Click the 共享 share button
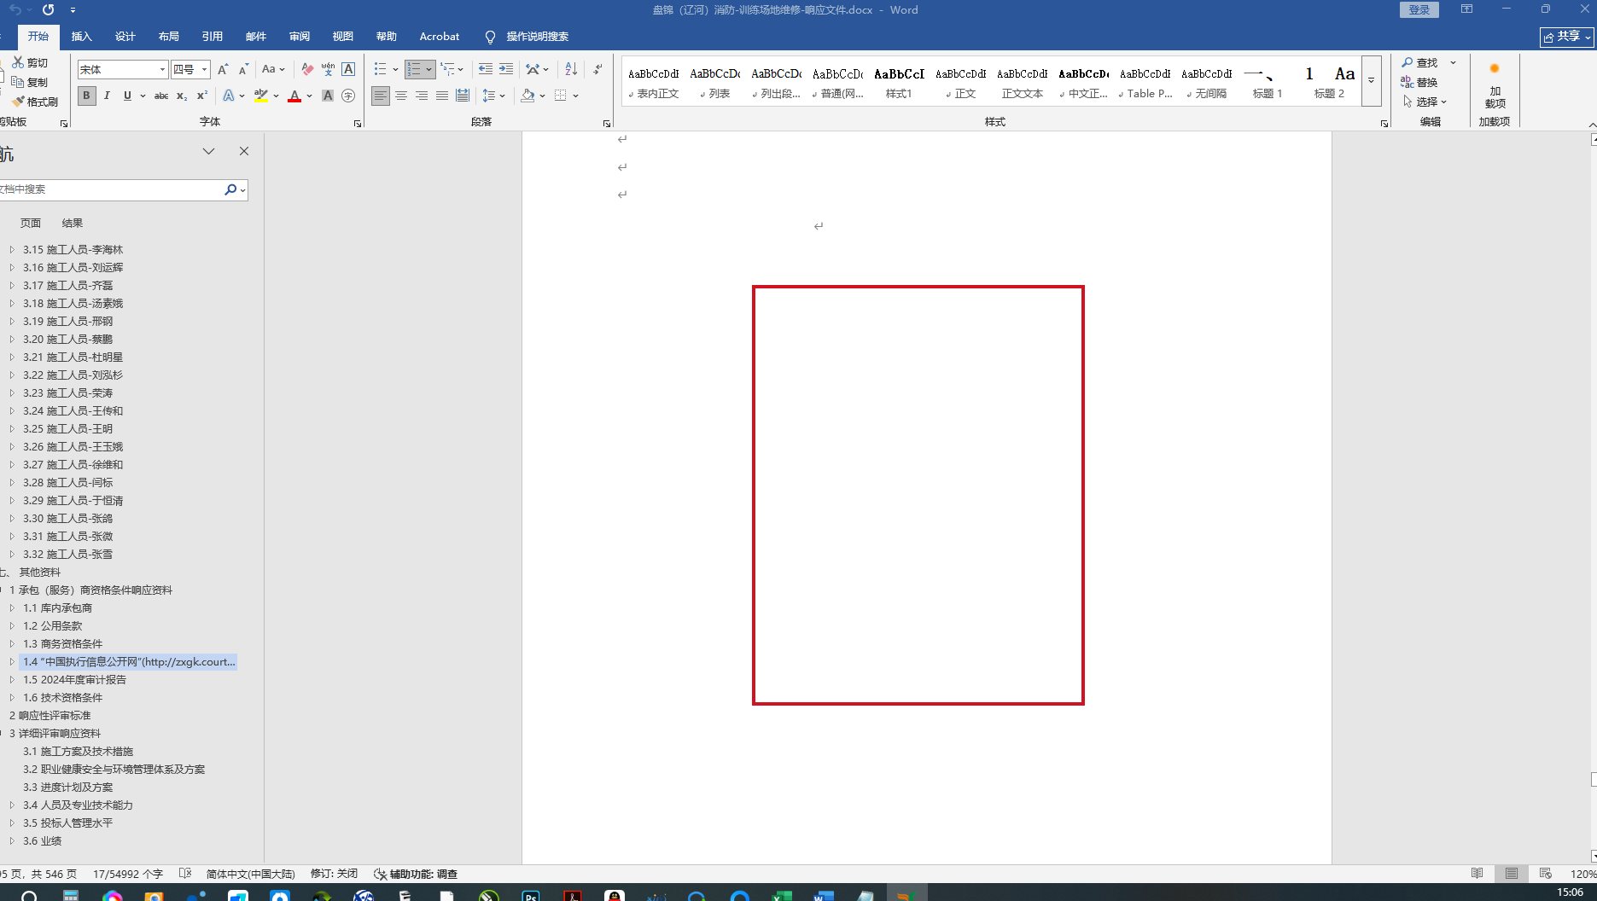The image size is (1597, 901). click(1567, 37)
